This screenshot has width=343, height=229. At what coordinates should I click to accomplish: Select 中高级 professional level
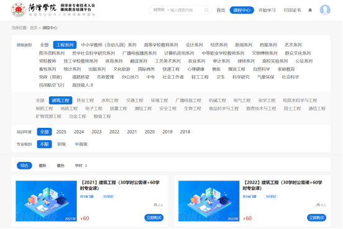click(x=81, y=144)
